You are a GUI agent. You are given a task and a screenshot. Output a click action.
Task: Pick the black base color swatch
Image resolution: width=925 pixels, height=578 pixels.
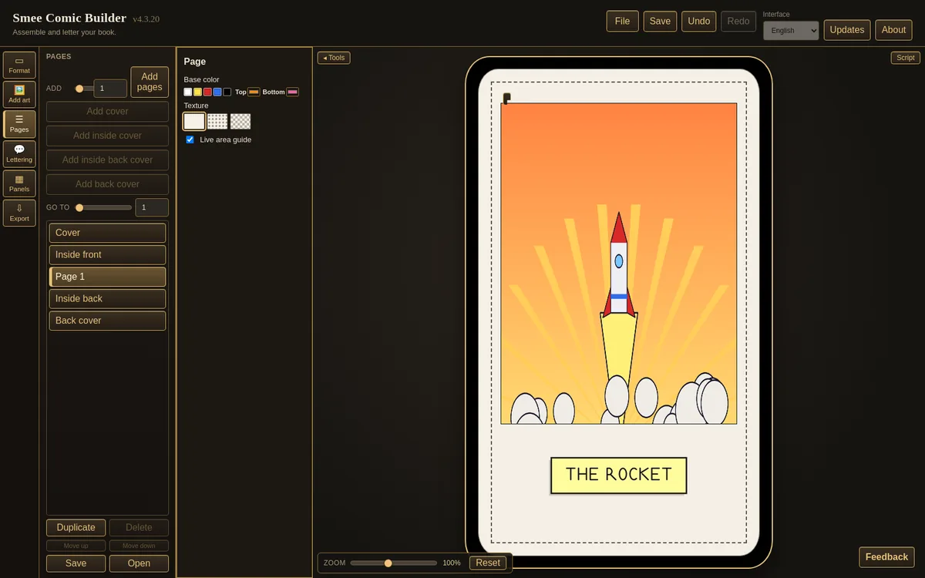[x=227, y=92]
